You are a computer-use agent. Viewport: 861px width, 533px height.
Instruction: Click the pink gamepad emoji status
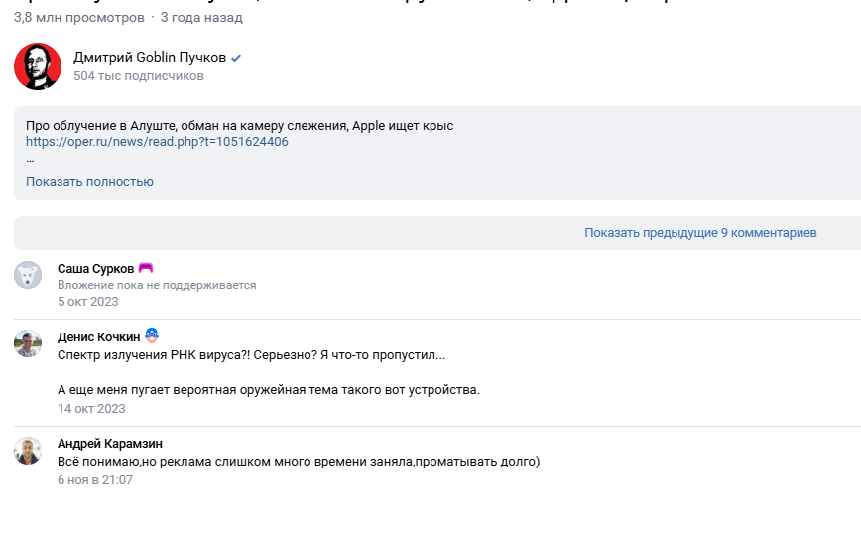click(146, 268)
